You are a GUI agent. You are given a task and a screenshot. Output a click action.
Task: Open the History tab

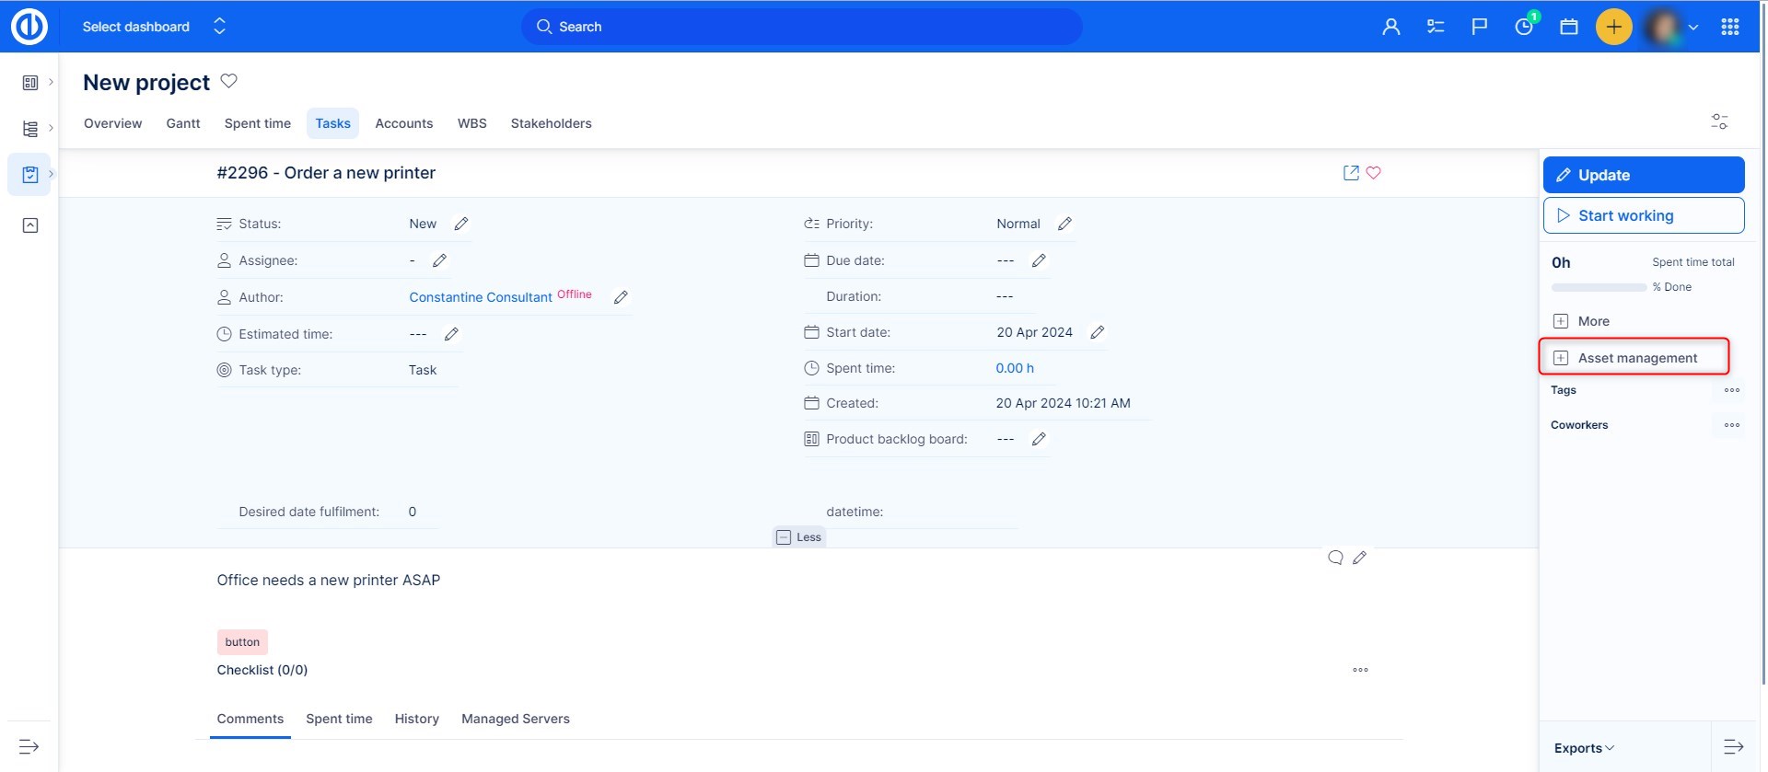416,719
